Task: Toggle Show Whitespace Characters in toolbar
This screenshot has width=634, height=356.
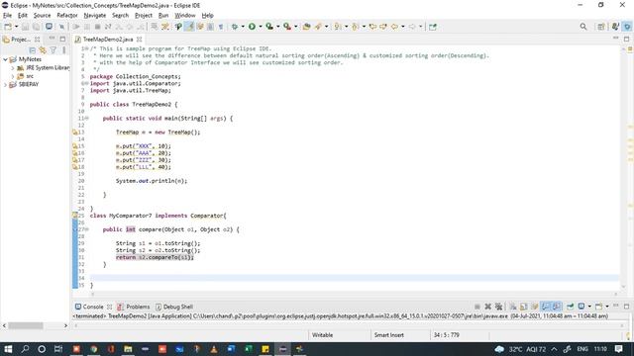Action: click(221, 27)
